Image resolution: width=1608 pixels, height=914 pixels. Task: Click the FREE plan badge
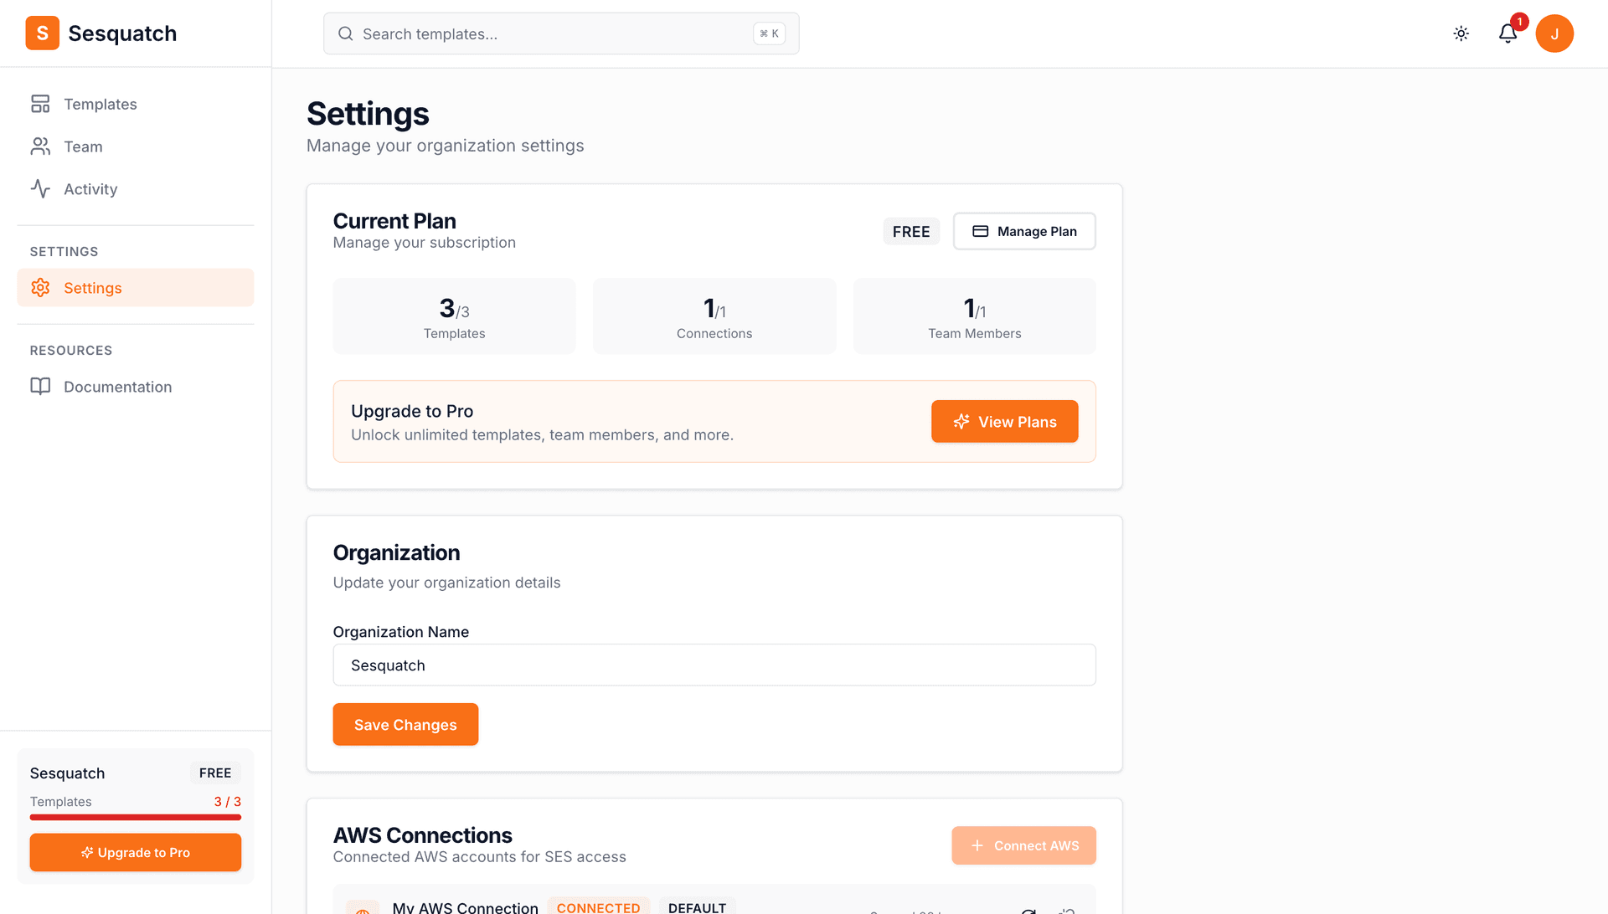coord(911,231)
